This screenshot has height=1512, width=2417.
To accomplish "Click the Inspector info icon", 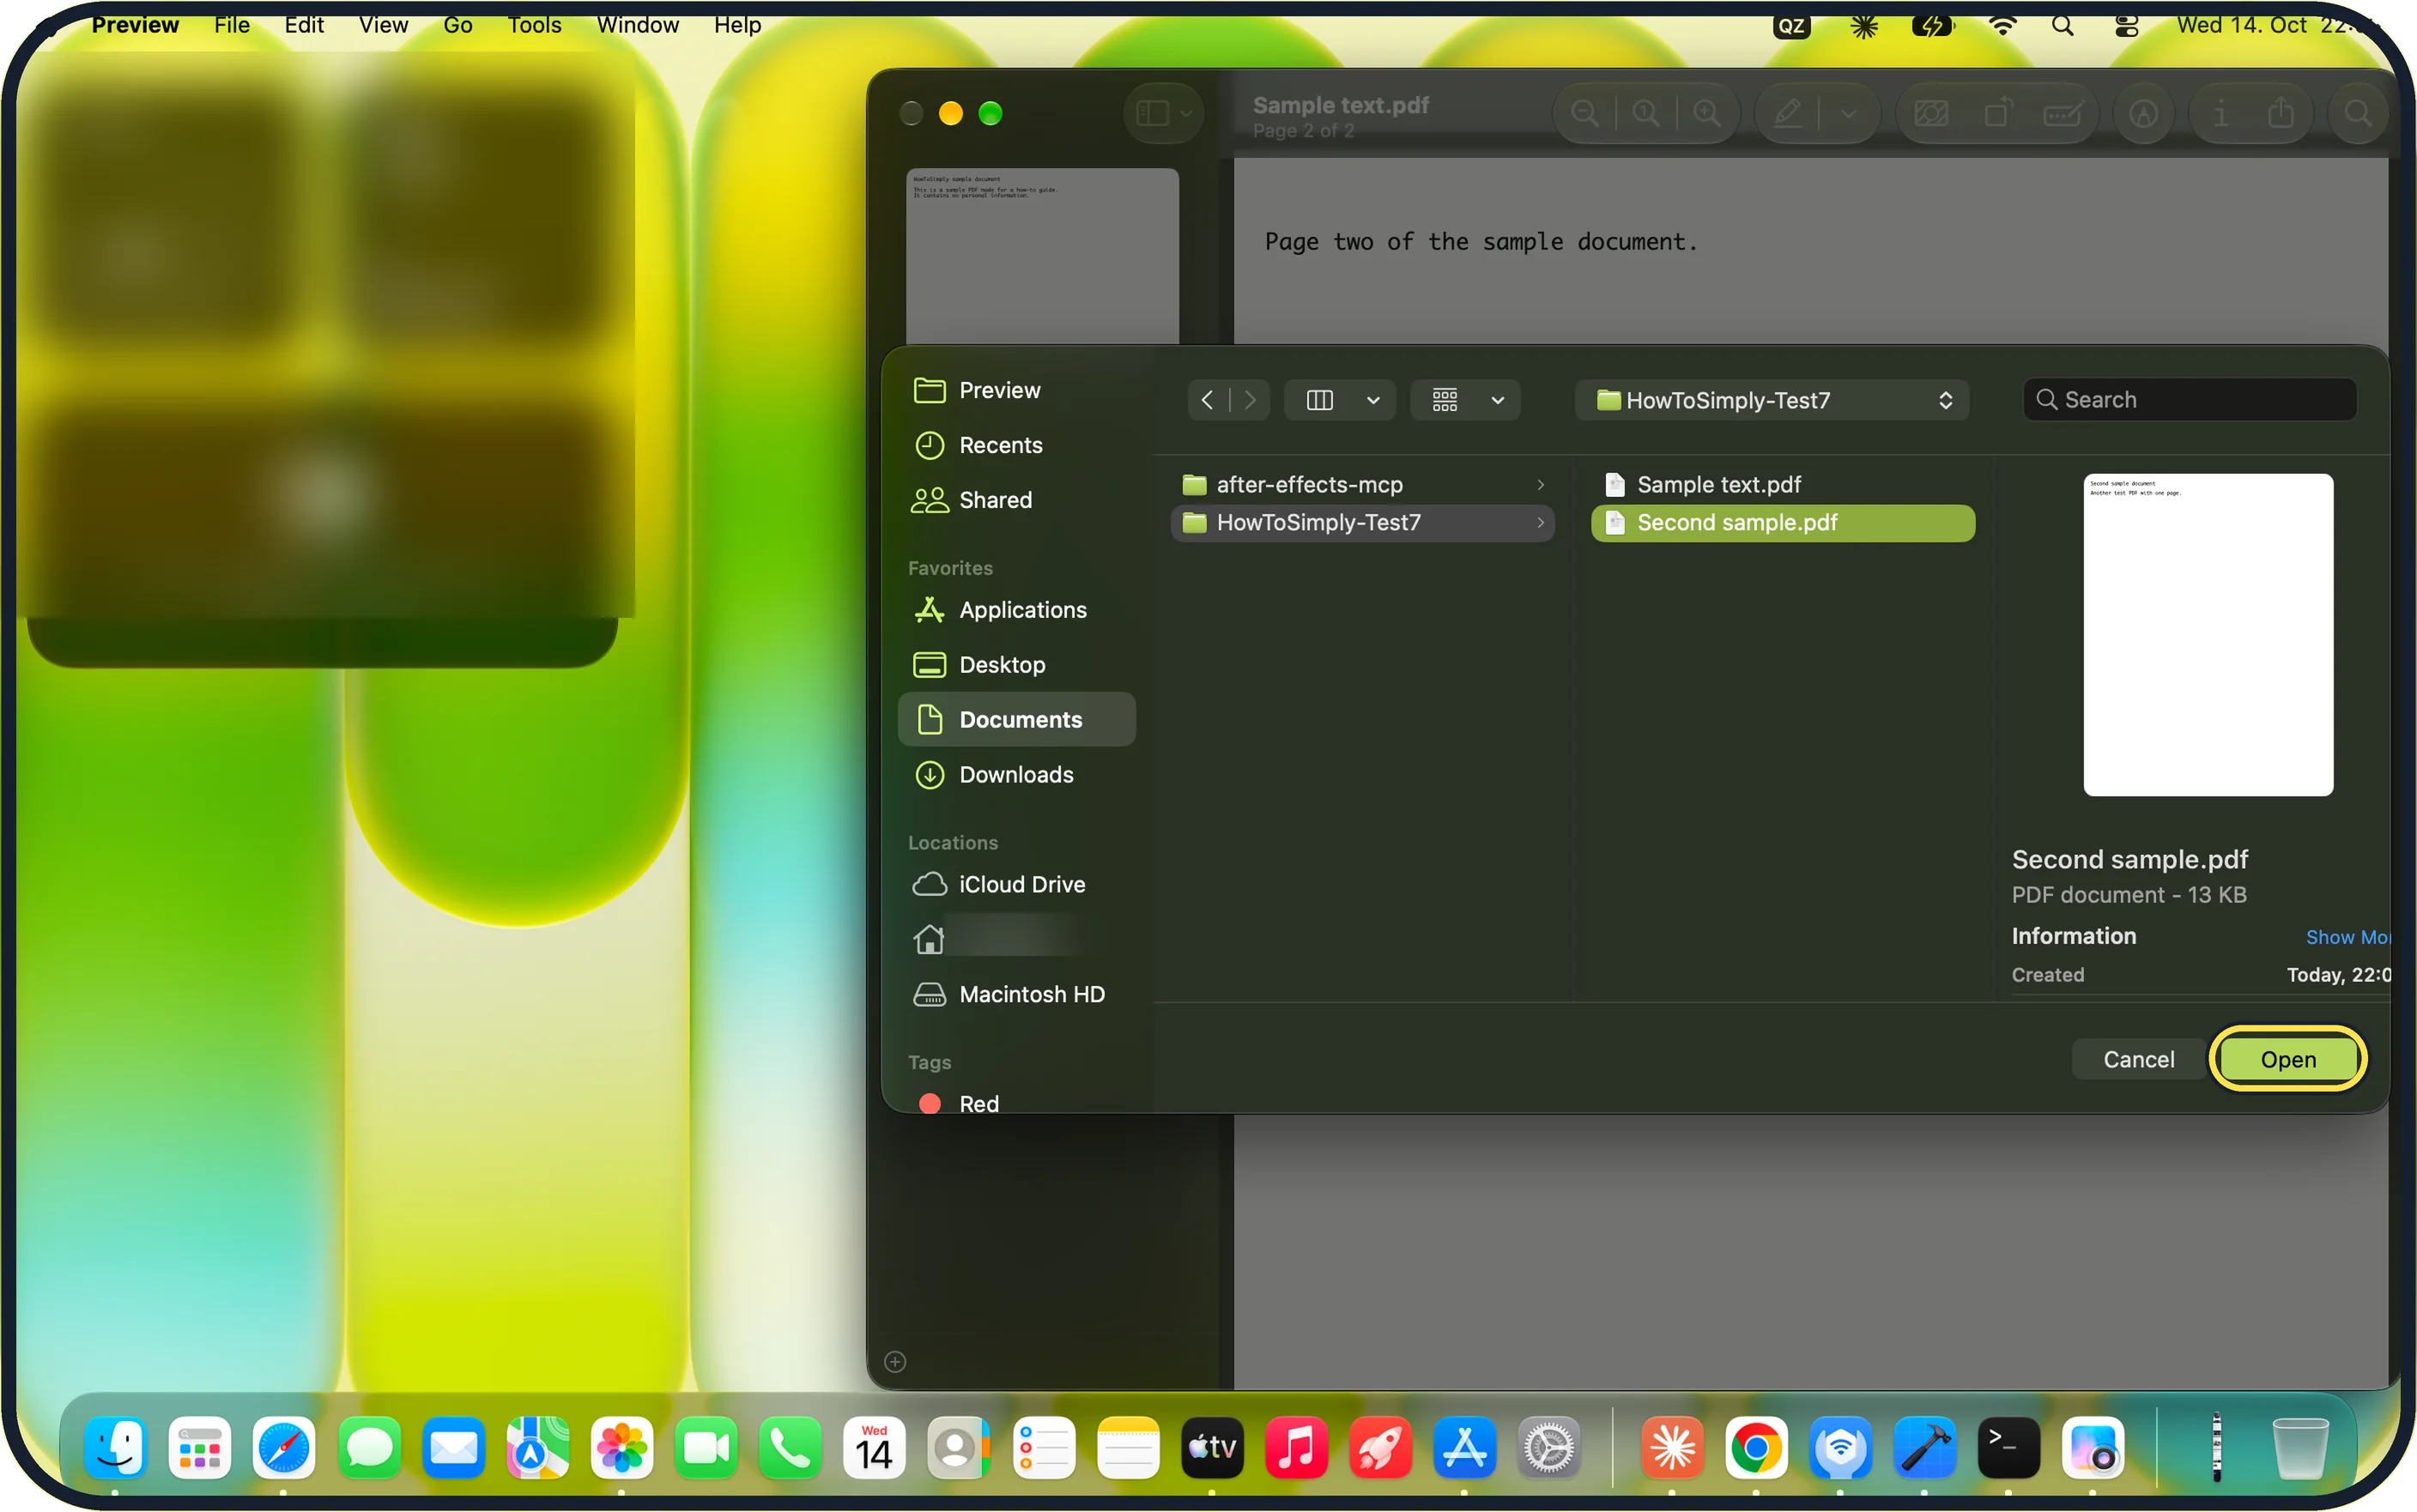I will 2221,113.
